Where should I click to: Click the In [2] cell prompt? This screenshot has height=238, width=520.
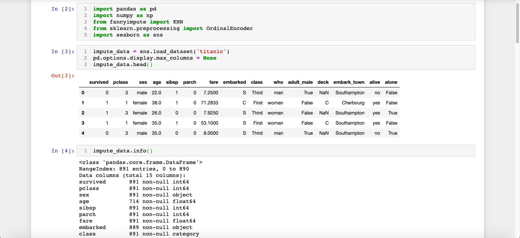coord(63,9)
